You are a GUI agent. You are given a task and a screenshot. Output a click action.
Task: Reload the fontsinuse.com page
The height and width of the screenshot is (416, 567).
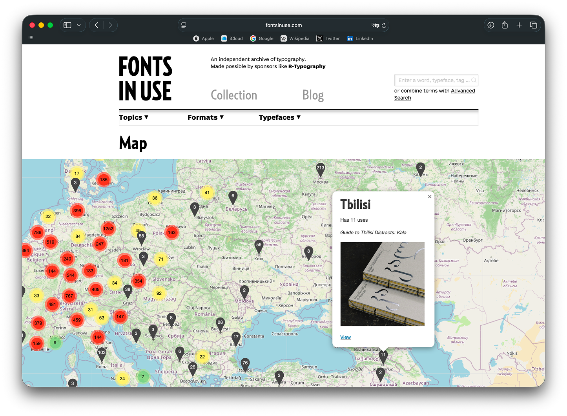point(384,25)
